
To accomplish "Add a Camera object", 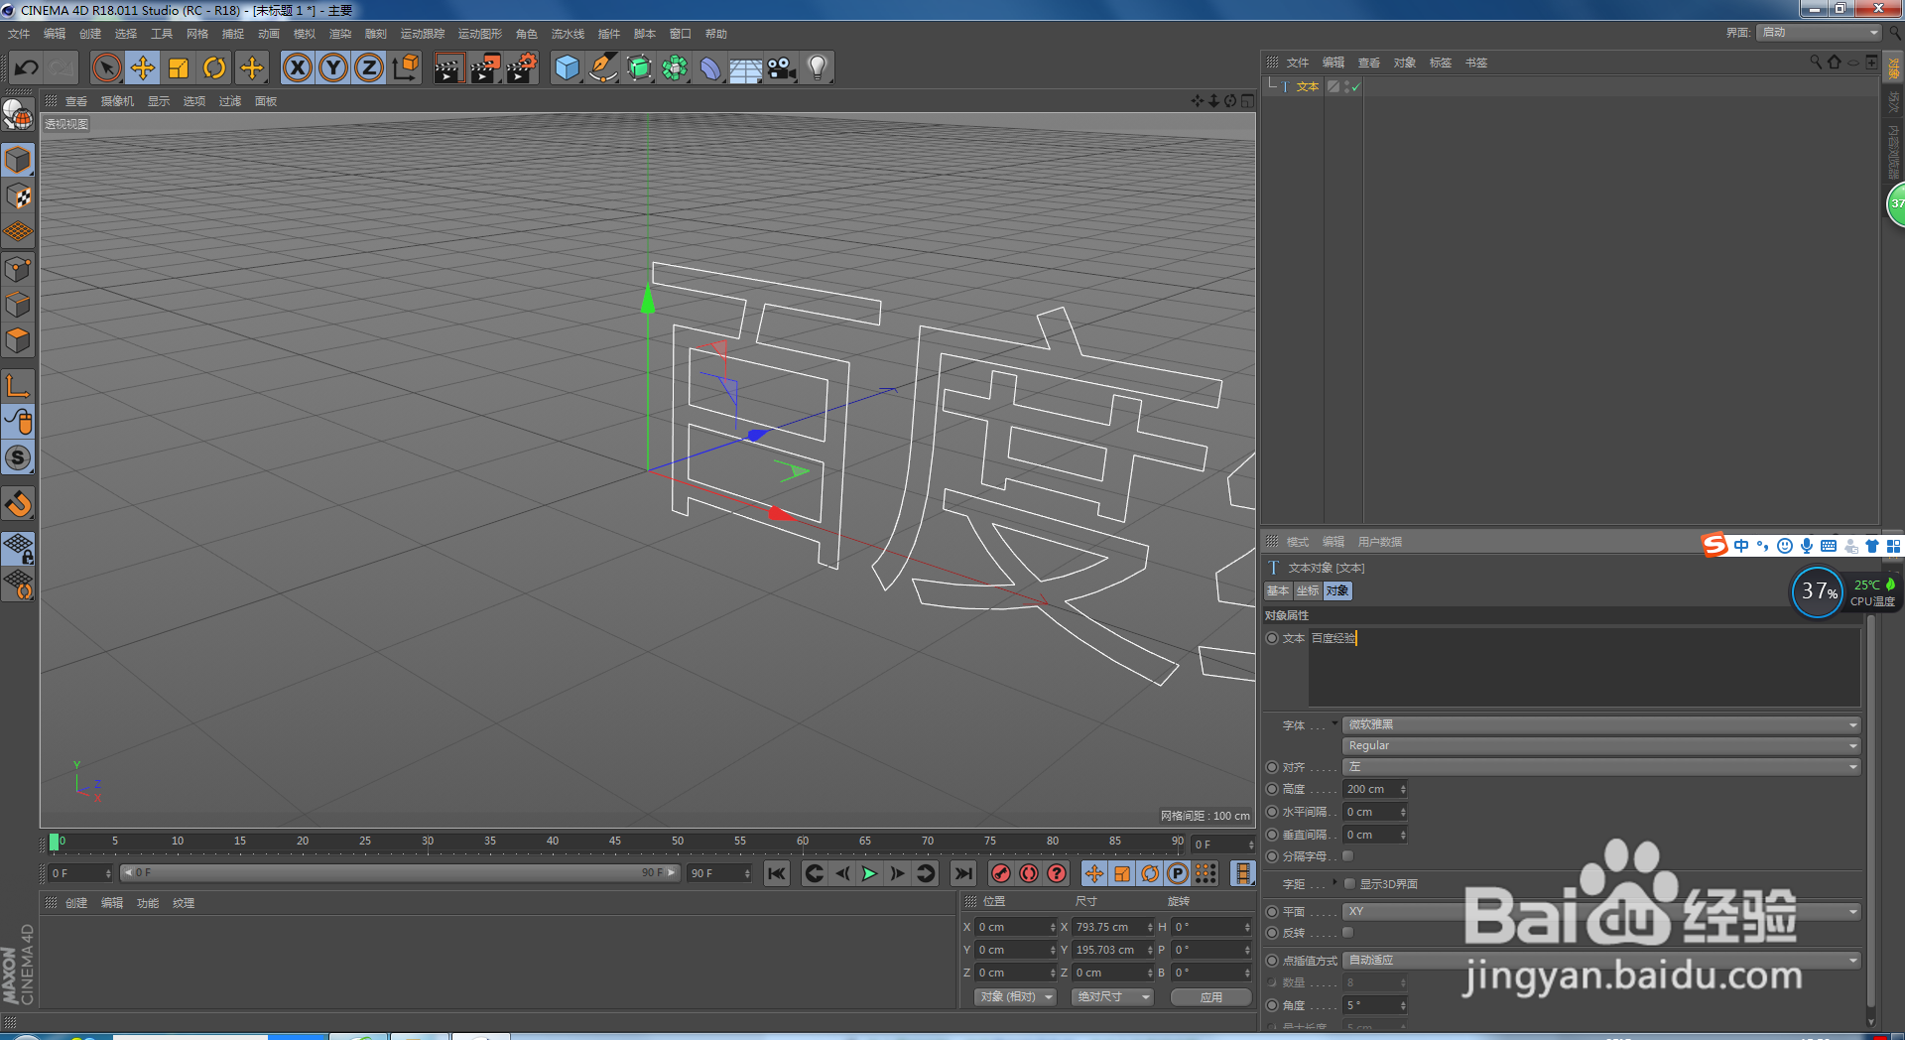I will click(x=782, y=67).
